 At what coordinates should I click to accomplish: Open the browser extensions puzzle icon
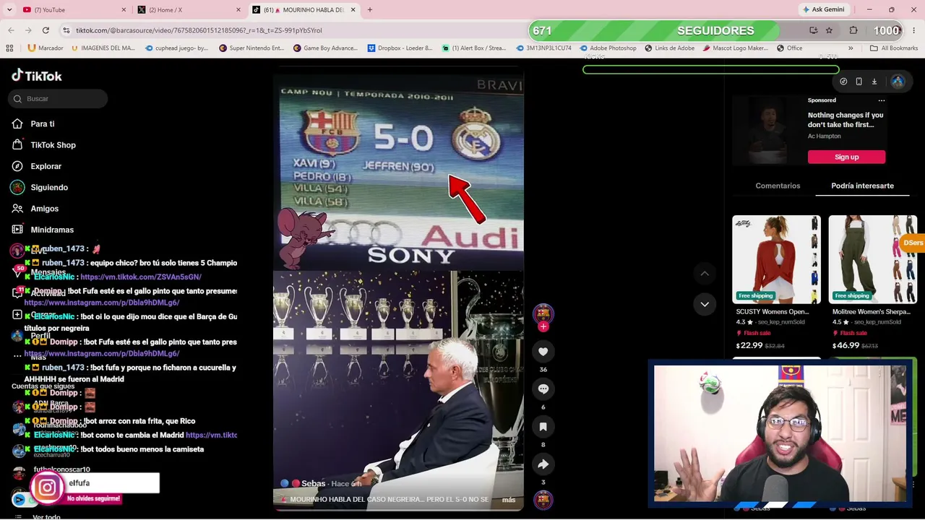[x=853, y=30]
